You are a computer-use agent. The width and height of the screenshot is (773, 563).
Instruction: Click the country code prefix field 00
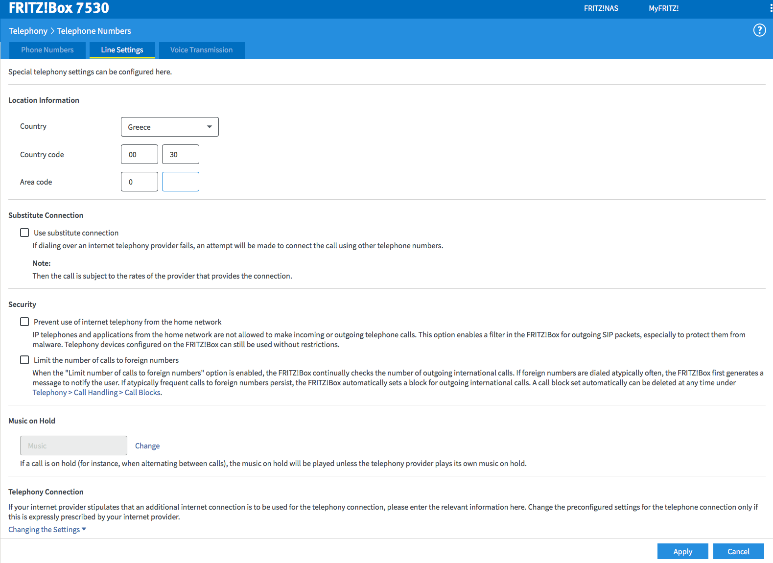pyautogui.click(x=140, y=154)
